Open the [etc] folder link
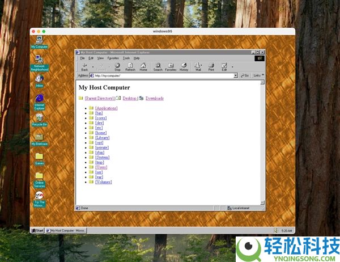Viewport: 340px width, 262px height. tap(99, 128)
